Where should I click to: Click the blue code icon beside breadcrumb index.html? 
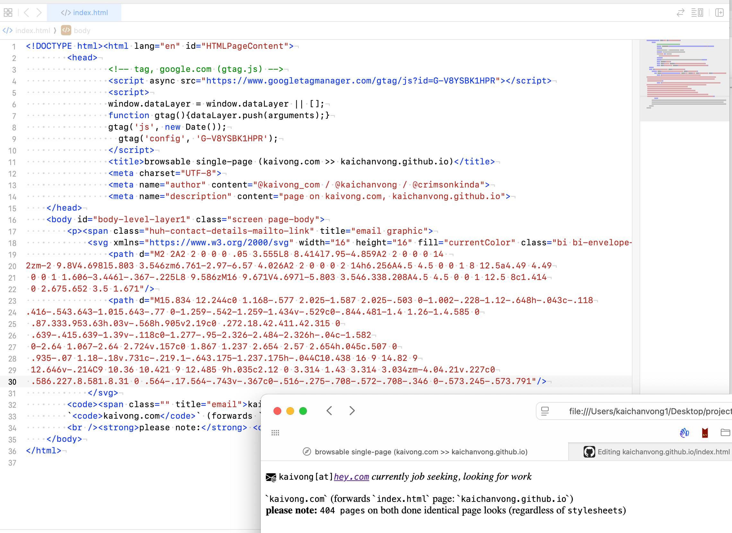7,31
